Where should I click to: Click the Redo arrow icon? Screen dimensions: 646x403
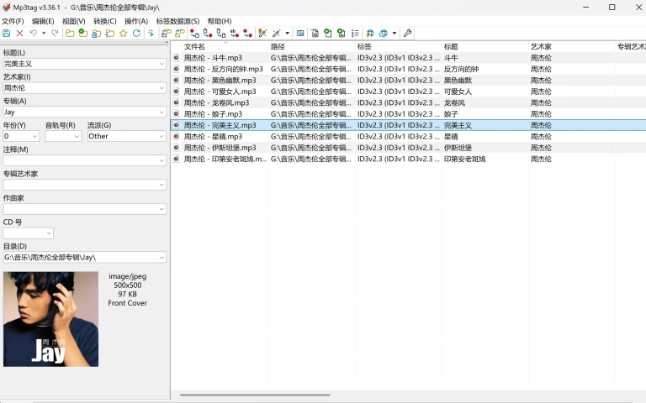pyautogui.click(x=55, y=34)
